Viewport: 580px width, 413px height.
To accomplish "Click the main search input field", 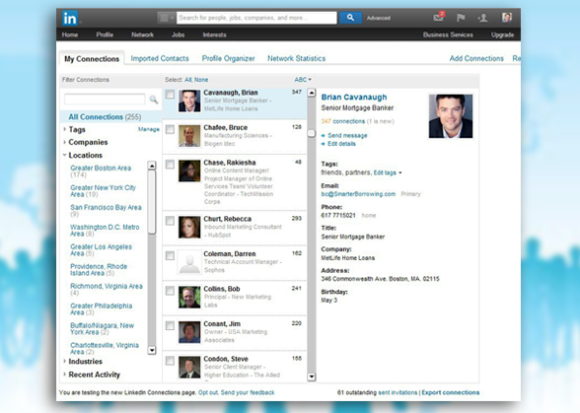I will [x=257, y=18].
